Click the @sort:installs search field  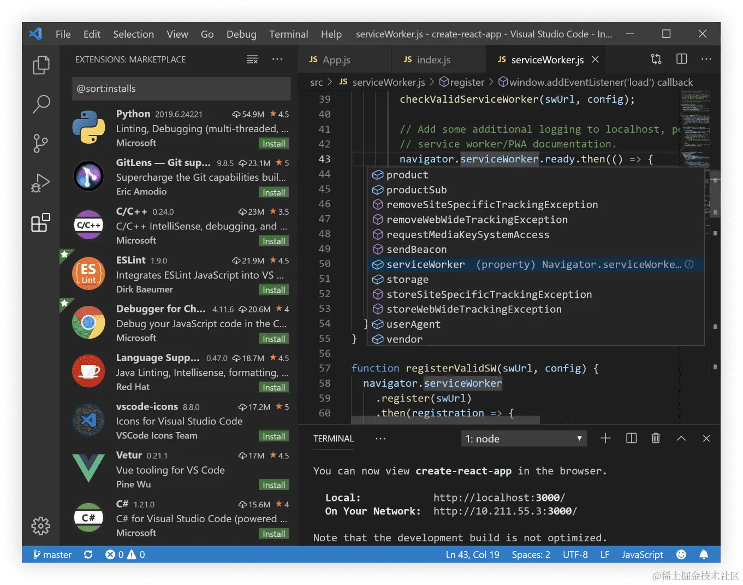click(181, 88)
